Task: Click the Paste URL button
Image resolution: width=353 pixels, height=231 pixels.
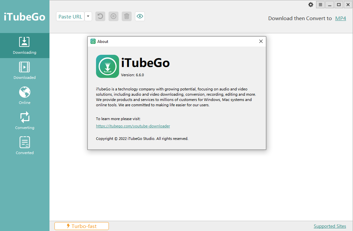Action: [x=70, y=16]
